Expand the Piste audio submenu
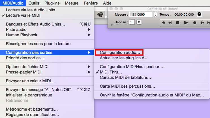The height and width of the screenshot is (118, 210). (x=16, y=29)
